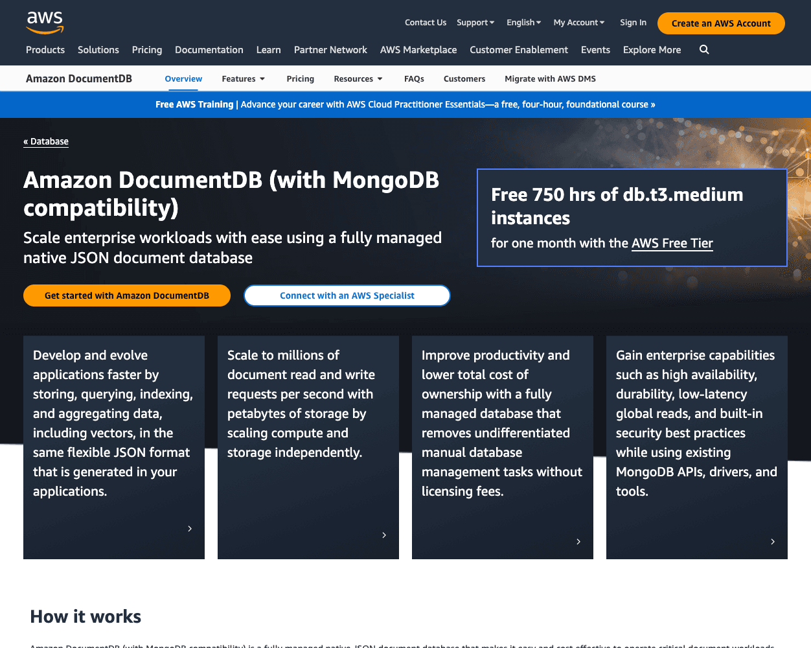Screen dimensions: 811x648
Task: Click Amazon DocumentDB (with MongoDB compatibility) heading
Action: click(x=231, y=194)
